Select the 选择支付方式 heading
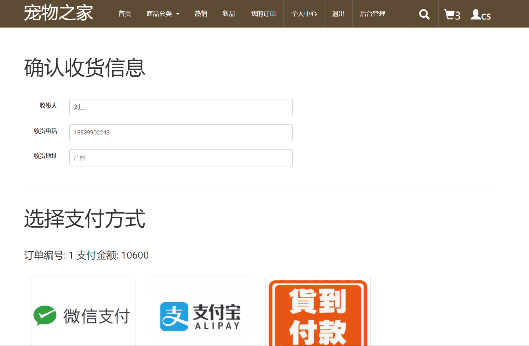Image resolution: width=529 pixels, height=346 pixels. tap(85, 219)
